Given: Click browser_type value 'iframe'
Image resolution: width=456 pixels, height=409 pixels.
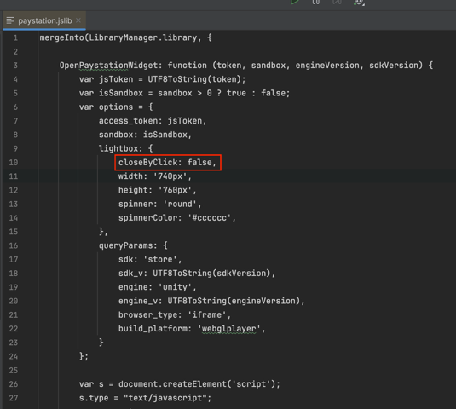Looking at the screenshot, I should click(x=206, y=314).
